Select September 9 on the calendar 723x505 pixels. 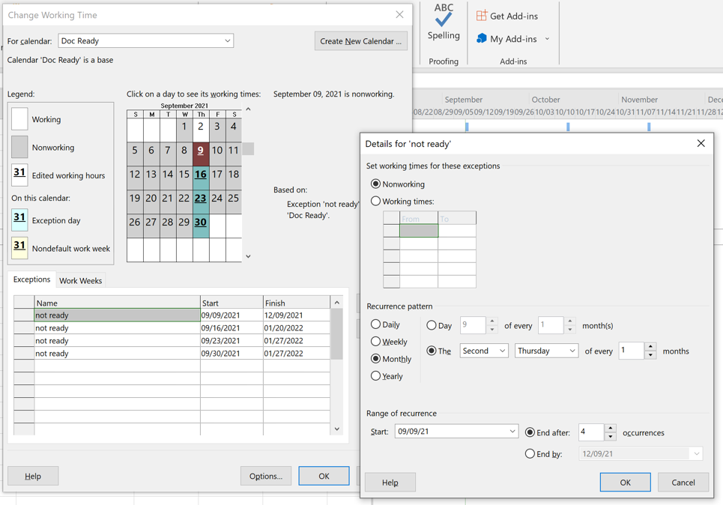pyautogui.click(x=201, y=153)
